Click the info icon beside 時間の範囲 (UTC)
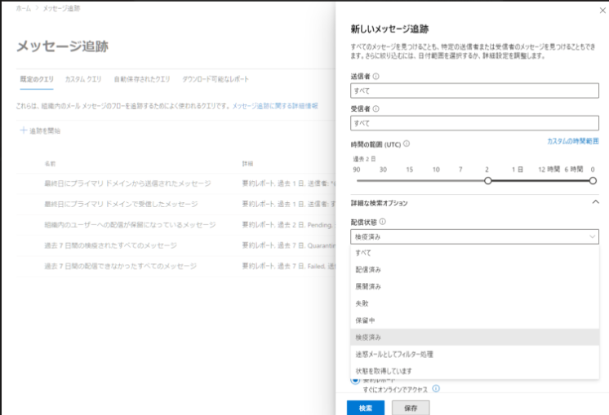 (407, 143)
